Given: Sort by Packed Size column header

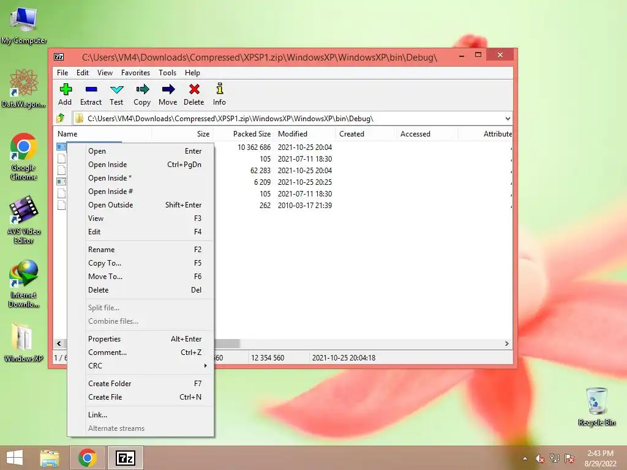Looking at the screenshot, I should [244, 134].
